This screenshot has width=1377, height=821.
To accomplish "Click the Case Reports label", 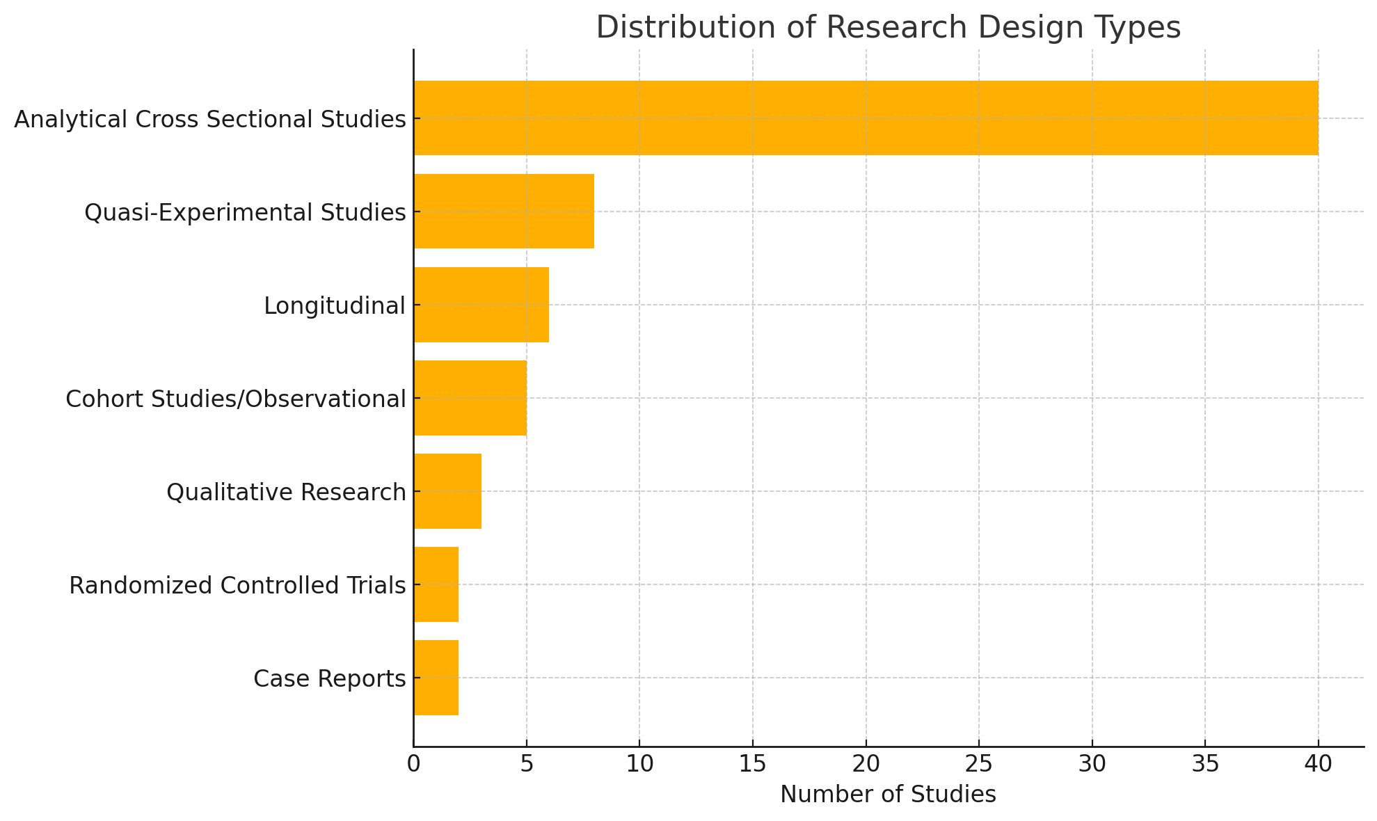I will click(329, 678).
